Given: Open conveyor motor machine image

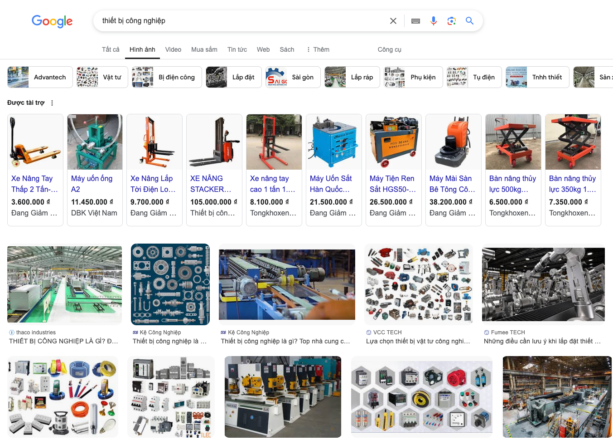Looking at the screenshot, I should point(287,284).
